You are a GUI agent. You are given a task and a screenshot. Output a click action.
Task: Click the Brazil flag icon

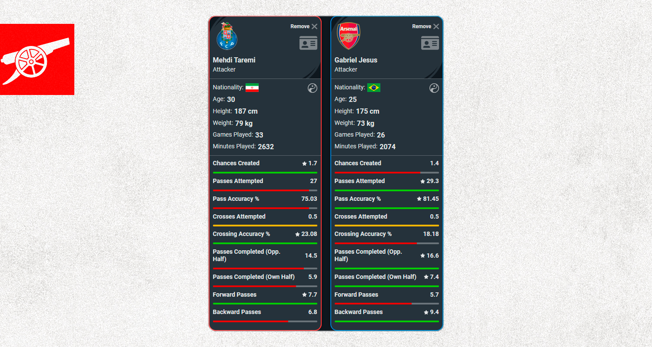(374, 88)
